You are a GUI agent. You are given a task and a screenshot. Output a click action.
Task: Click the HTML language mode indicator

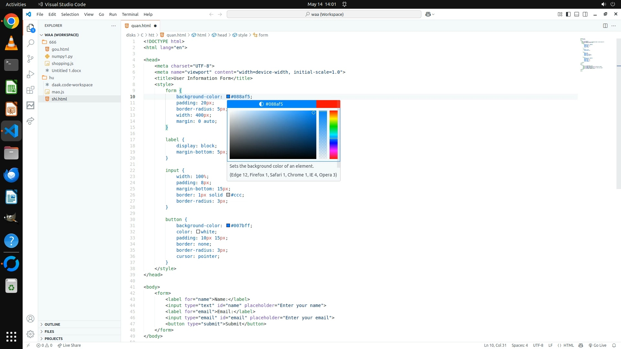(569, 345)
